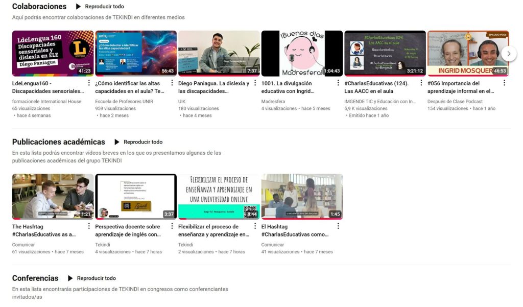This screenshot has height=307, width=523.
Task: Play all in Publicaciones académicas playlist
Action: 138,142
